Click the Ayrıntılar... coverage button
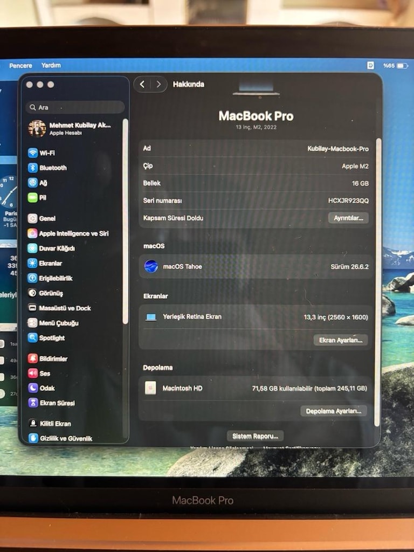The width and height of the screenshot is (414, 552). coord(349,218)
